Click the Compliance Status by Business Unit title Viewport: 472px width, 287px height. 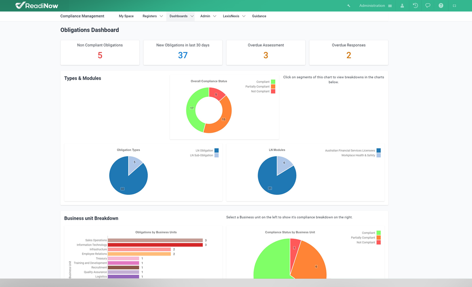[x=290, y=232]
